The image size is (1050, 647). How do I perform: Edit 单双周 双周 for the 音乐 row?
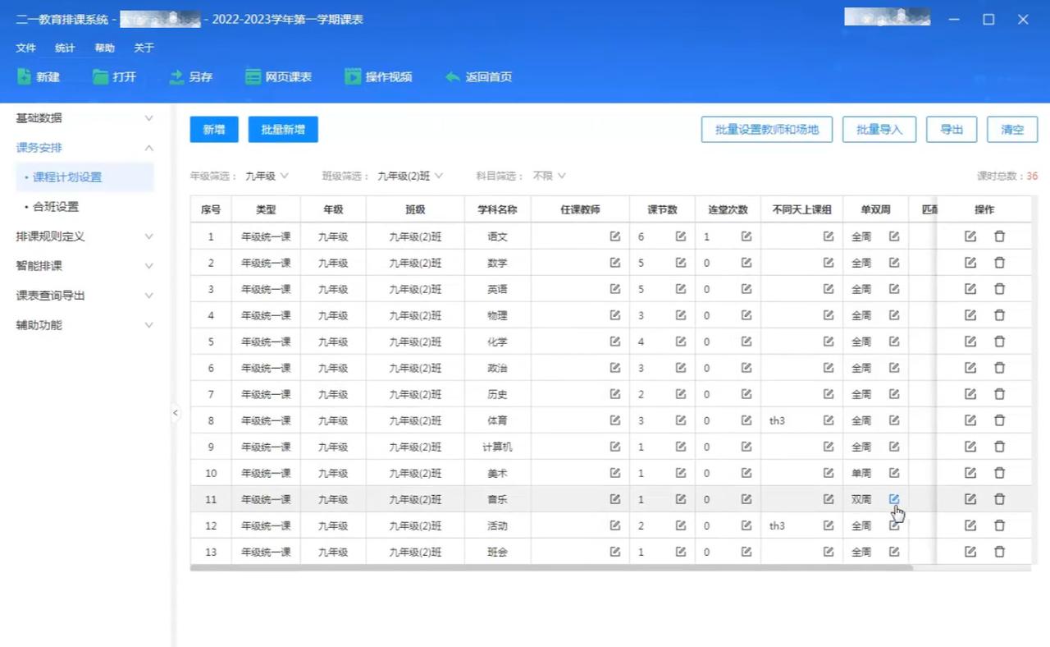[x=894, y=499]
